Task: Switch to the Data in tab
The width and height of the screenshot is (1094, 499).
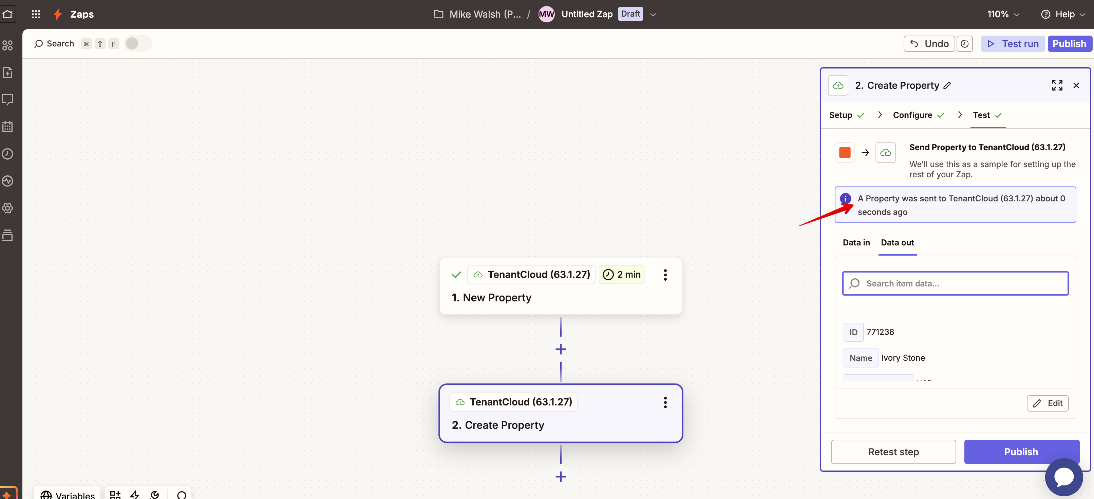Action: 856,242
